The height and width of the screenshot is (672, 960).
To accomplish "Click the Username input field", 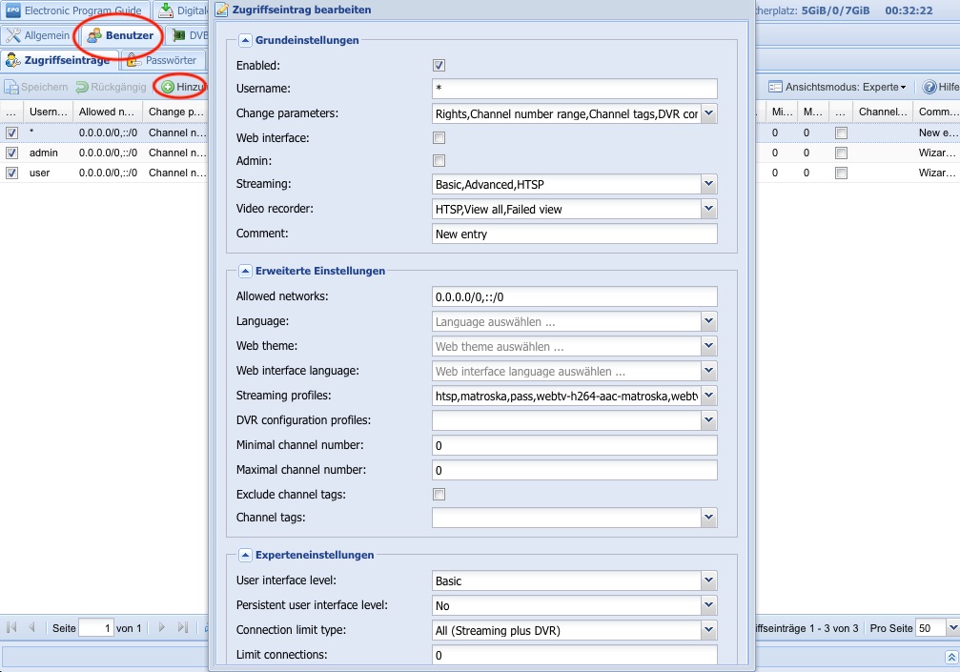I will 574,89.
